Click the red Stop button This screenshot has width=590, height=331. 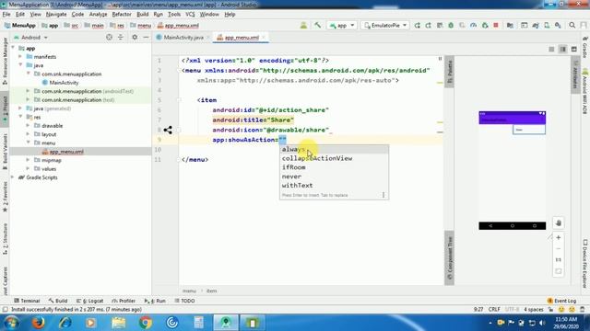tap(496, 25)
